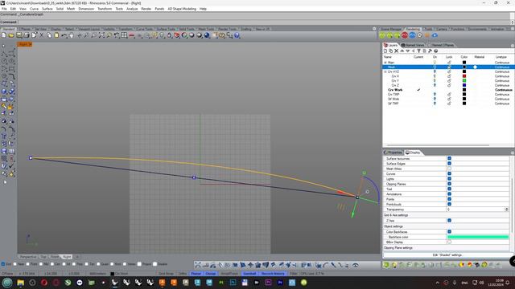Click the Move layer down arrow icon
The height and width of the screenshot is (289, 515).
(408, 51)
